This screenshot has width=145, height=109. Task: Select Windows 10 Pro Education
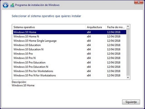[x=70, y=62]
